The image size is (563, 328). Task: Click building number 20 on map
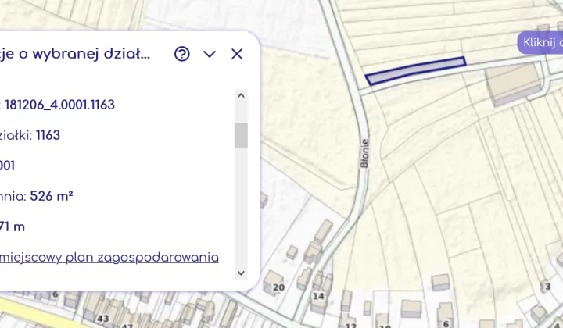[278, 287]
